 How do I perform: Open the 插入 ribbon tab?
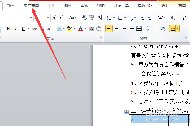[x=11, y=6]
